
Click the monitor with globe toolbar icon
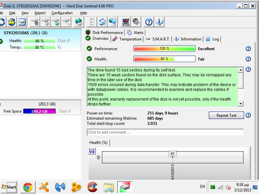point(112,22)
